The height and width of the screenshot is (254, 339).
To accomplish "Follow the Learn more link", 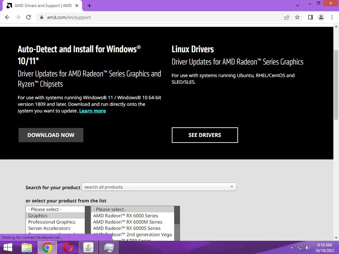I will point(92,111).
